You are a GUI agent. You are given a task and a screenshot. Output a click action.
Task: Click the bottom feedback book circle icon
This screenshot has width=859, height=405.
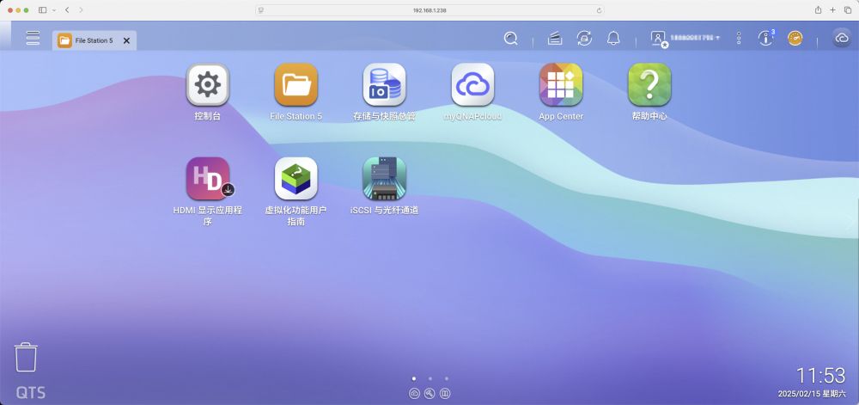pos(445,394)
